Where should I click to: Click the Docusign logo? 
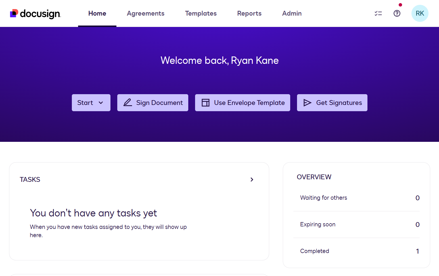[35, 14]
